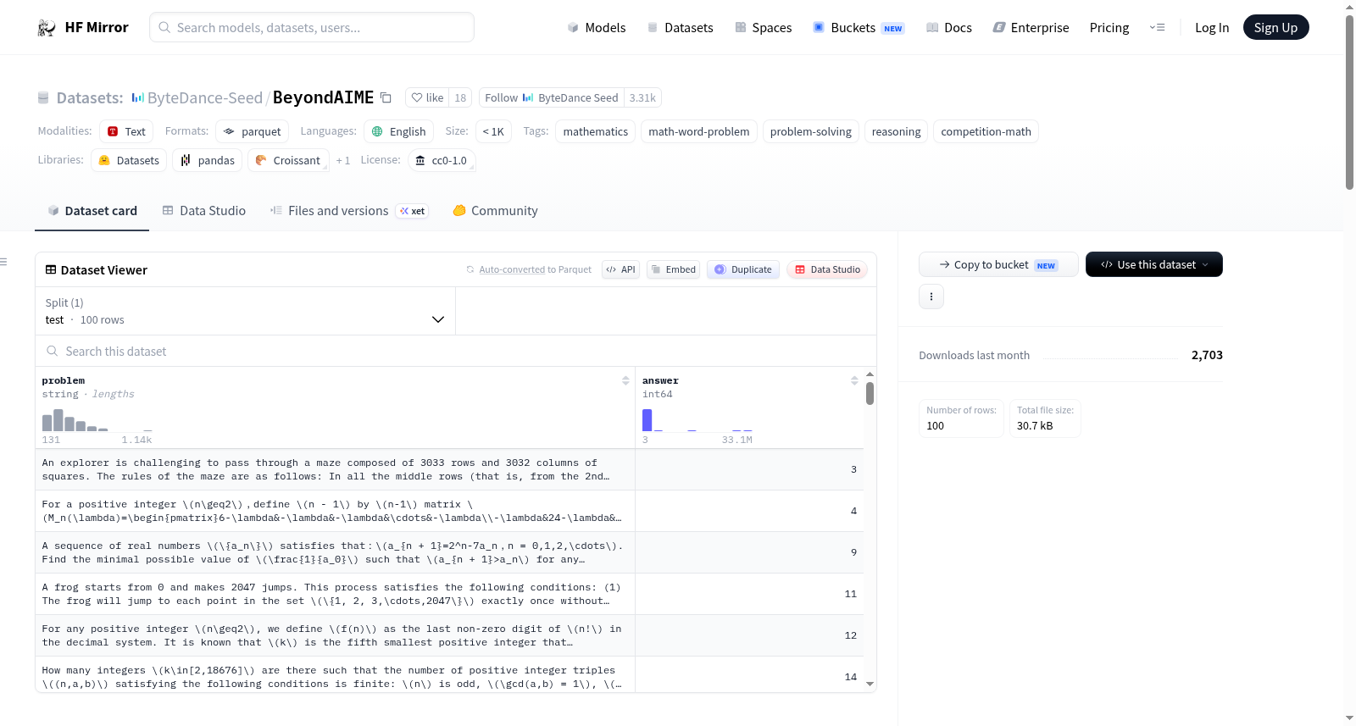Click the mathematics tag
Screen dimensions: 1356x726
click(x=596, y=131)
